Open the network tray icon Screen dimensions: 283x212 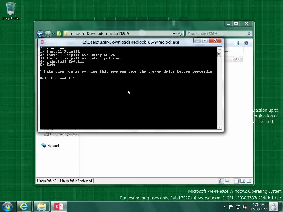pyautogui.click(x=238, y=207)
